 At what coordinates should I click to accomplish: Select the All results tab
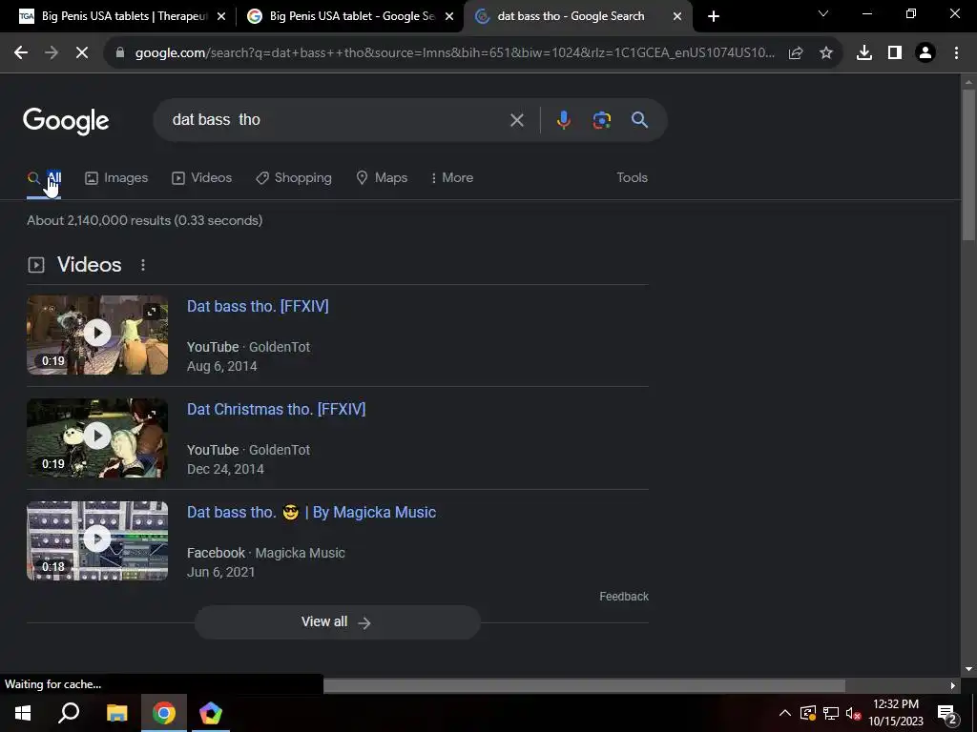(x=44, y=178)
